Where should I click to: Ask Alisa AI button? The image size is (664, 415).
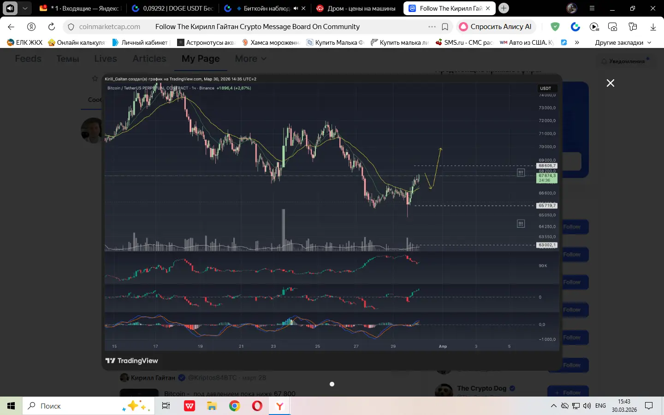tap(496, 27)
